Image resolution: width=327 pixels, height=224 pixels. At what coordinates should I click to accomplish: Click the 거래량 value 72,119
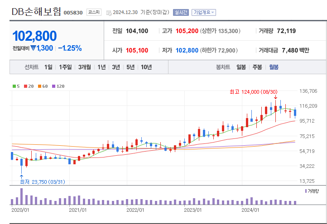click(x=286, y=31)
